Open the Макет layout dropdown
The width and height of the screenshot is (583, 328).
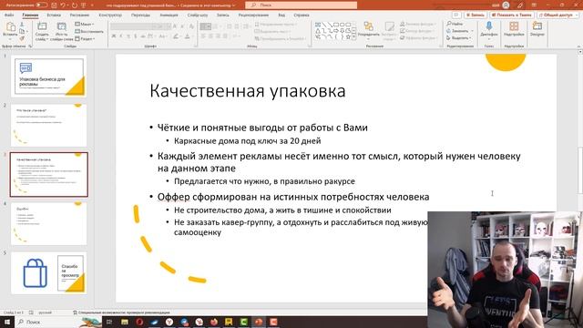(x=84, y=25)
